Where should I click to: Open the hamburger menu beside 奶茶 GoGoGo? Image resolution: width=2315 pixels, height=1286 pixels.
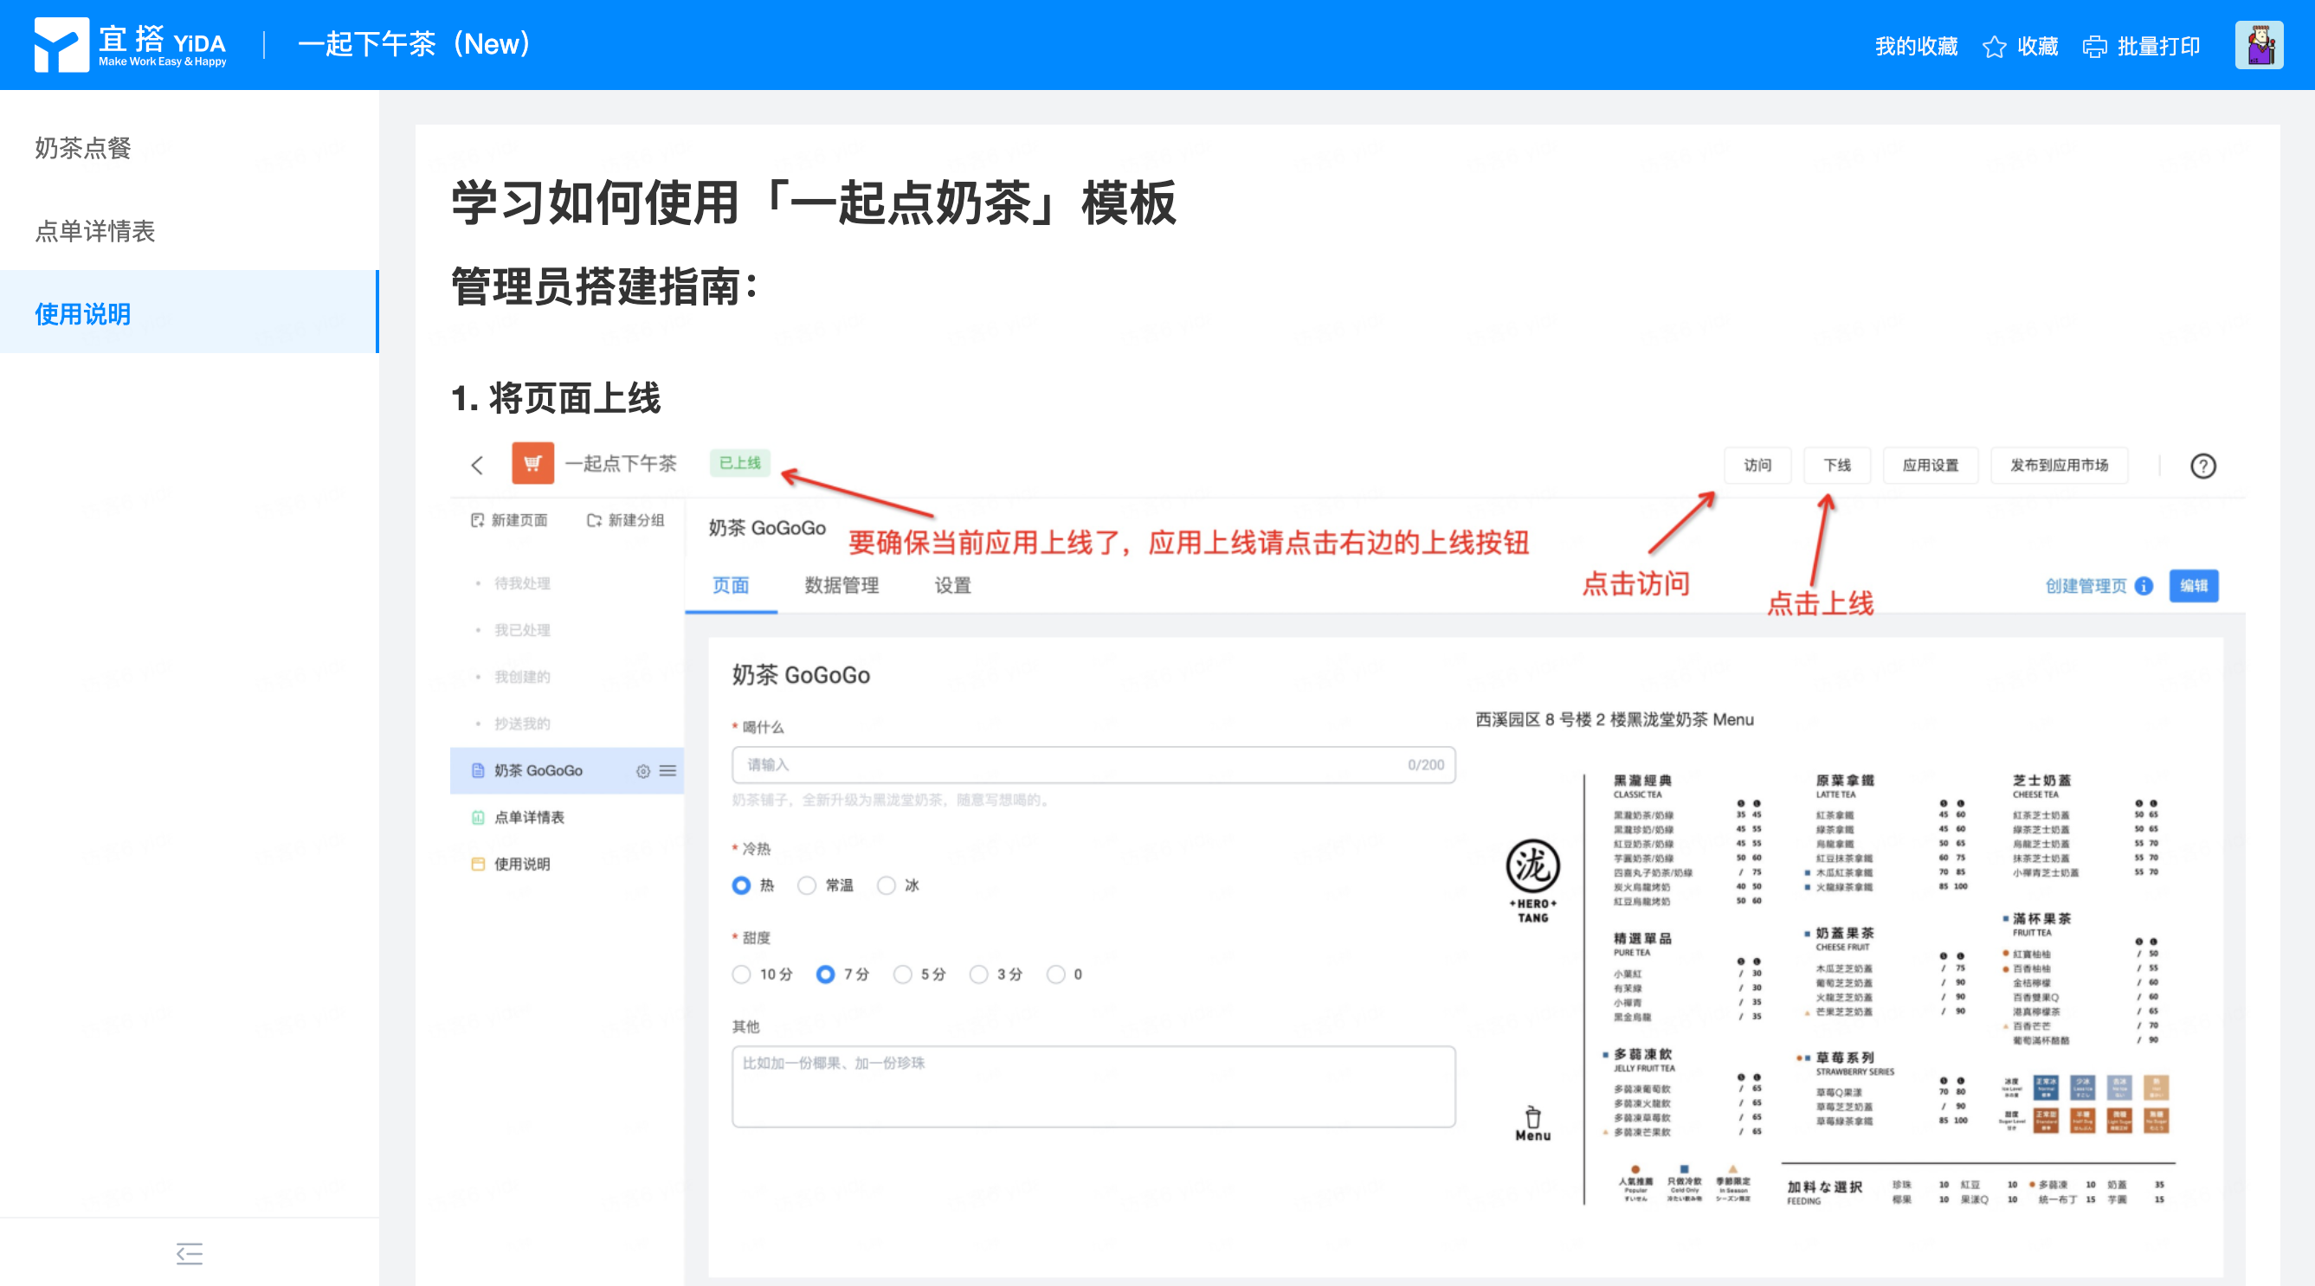667,771
